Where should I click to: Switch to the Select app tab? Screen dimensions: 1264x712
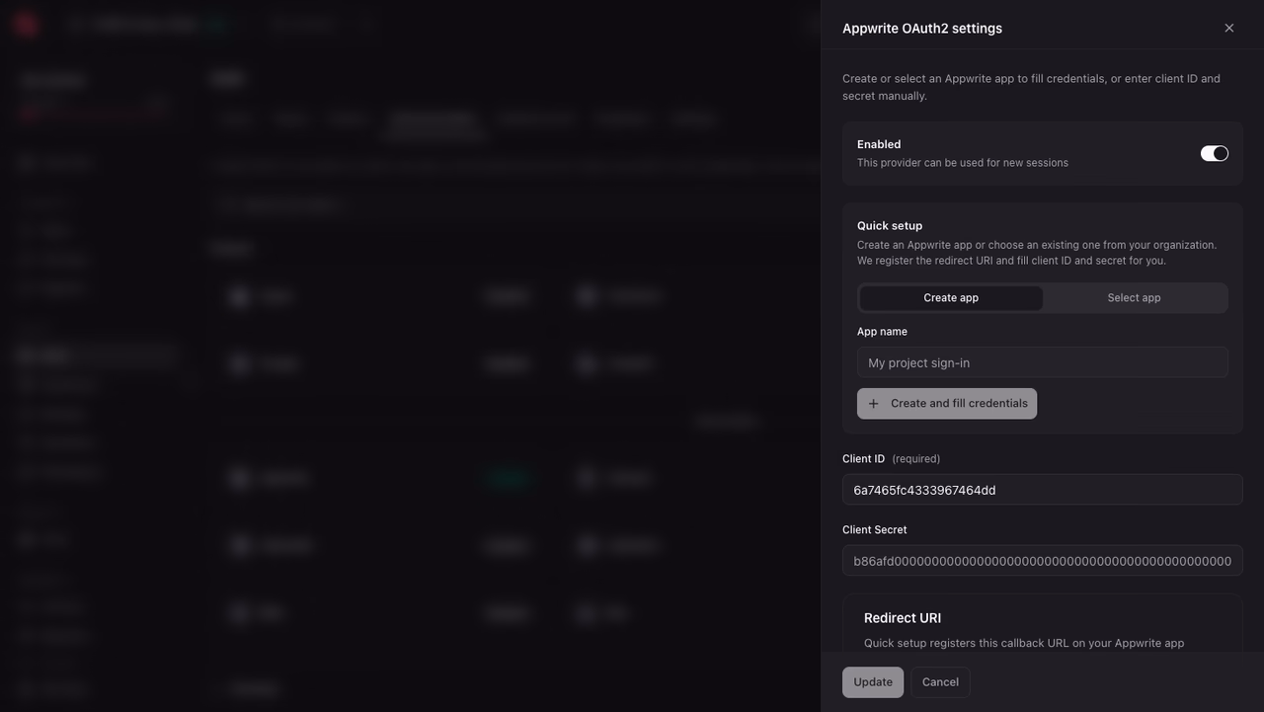coord(1134,298)
